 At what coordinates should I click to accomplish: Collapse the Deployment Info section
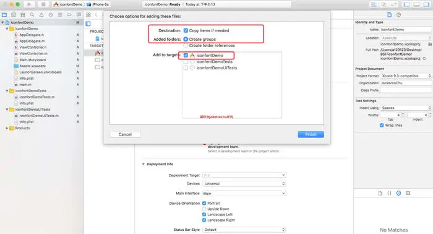coord(143,164)
